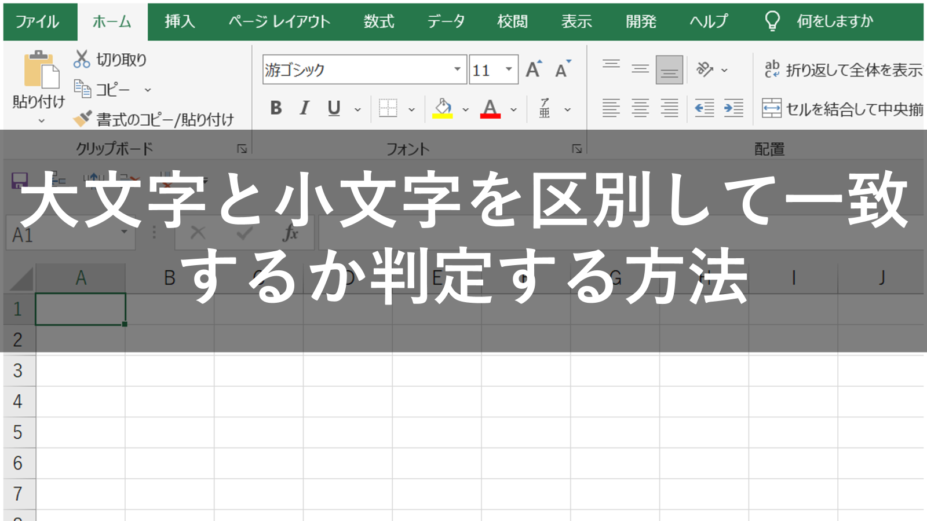
Task: Select column A header
Action: [81, 278]
